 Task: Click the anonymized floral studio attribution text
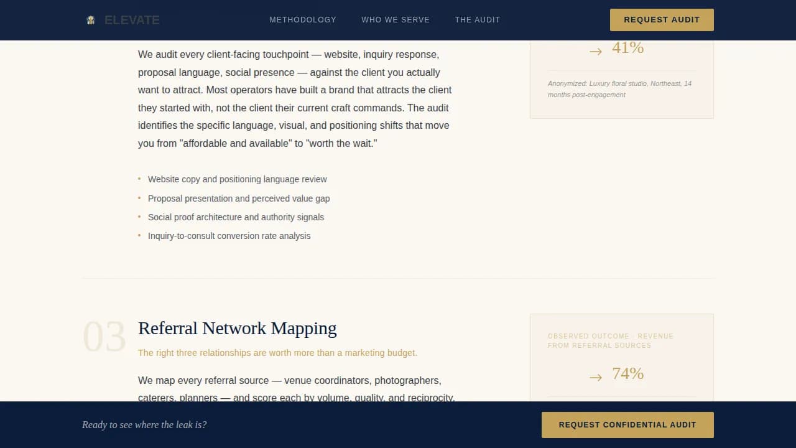tap(619, 89)
